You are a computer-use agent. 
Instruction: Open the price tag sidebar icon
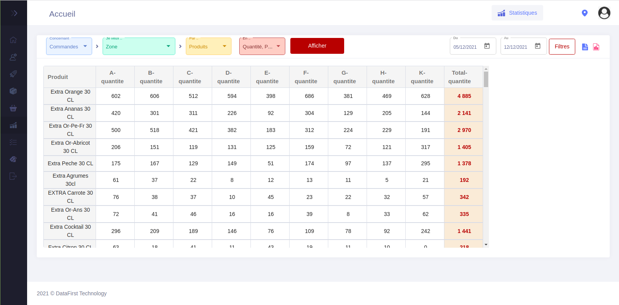(x=13, y=159)
